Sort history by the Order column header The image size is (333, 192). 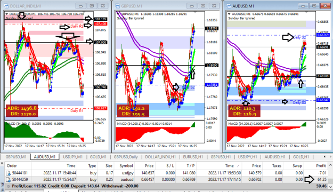click(x=18, y=166)
